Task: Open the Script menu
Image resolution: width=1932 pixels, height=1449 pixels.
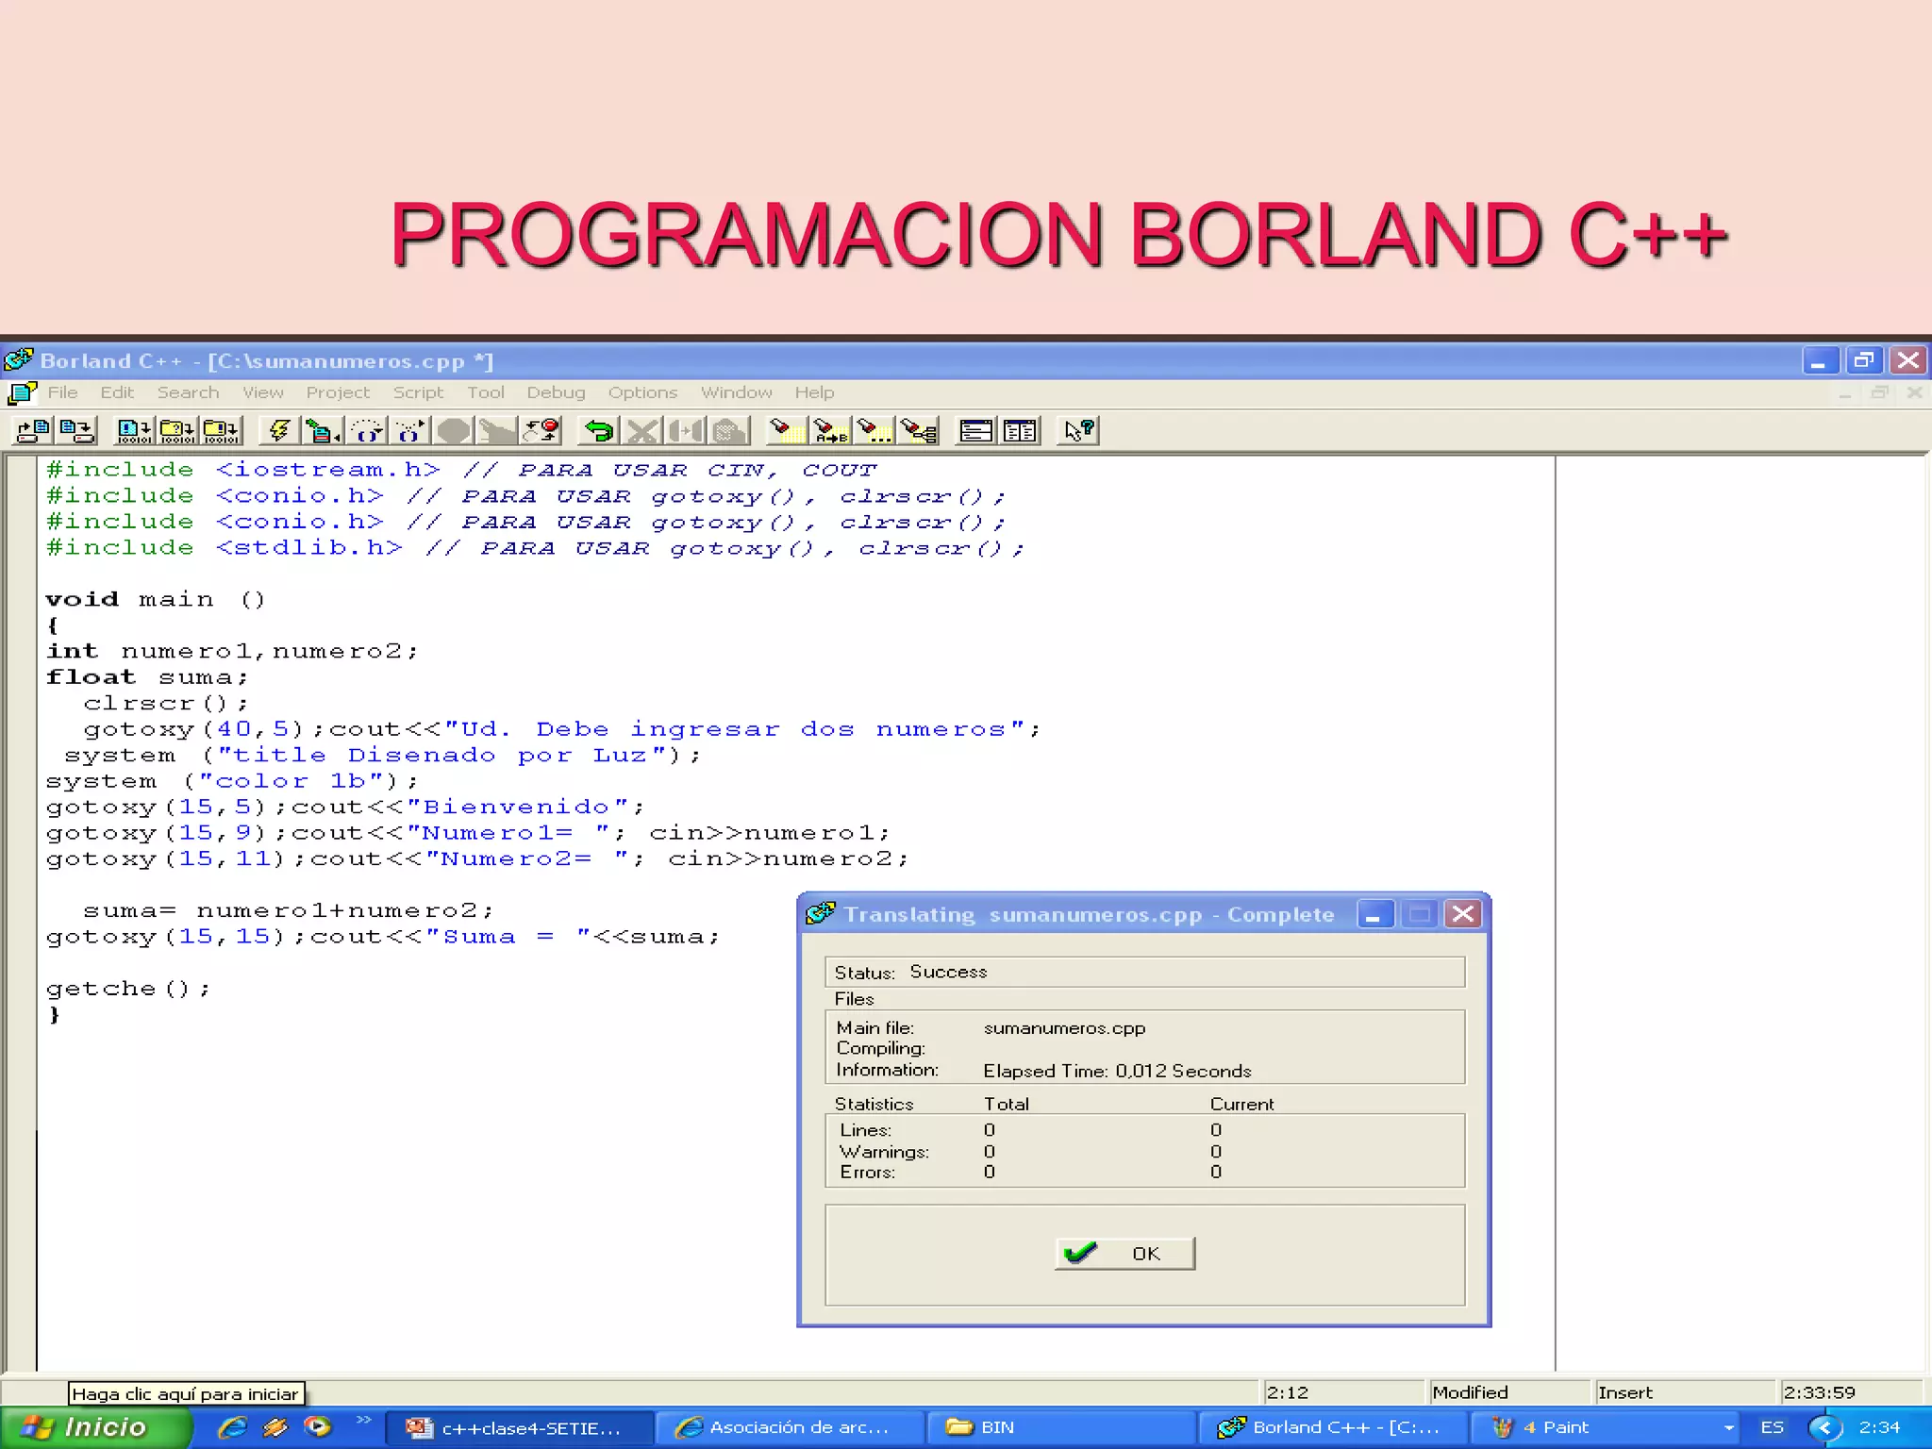Action: 418,392
